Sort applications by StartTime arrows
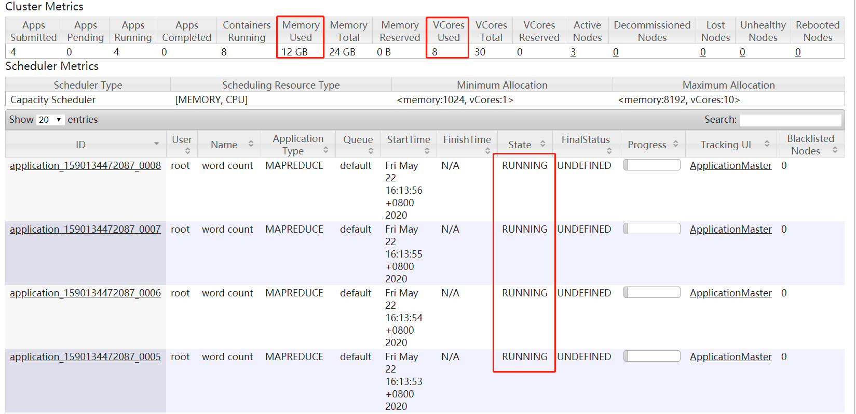The image size is (856, 414). [x=427, y=151]
